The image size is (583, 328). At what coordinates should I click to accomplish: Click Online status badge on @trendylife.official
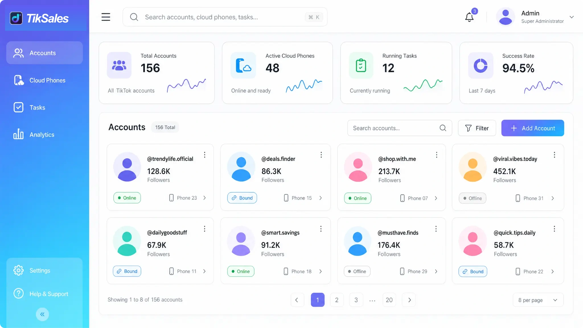[127, 198]
